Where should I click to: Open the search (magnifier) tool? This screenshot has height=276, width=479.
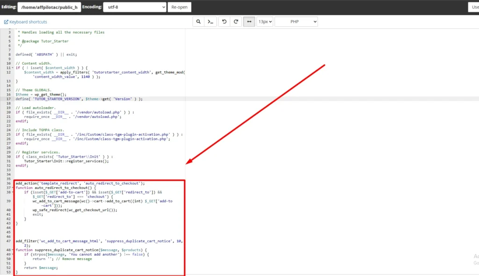coord(198,22)
